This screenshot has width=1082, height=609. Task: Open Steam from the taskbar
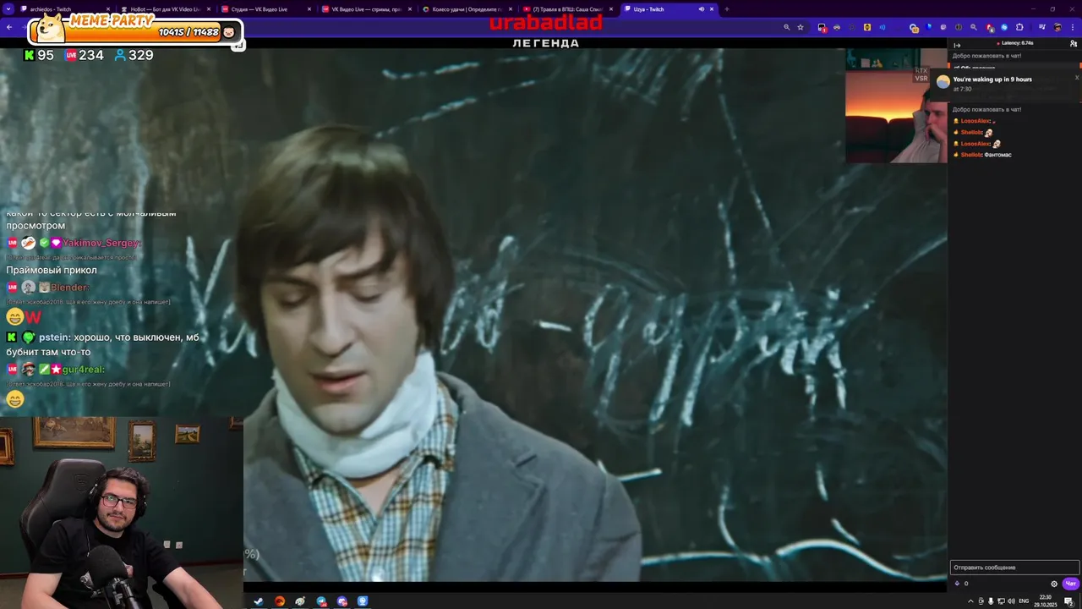click(259, 601)
